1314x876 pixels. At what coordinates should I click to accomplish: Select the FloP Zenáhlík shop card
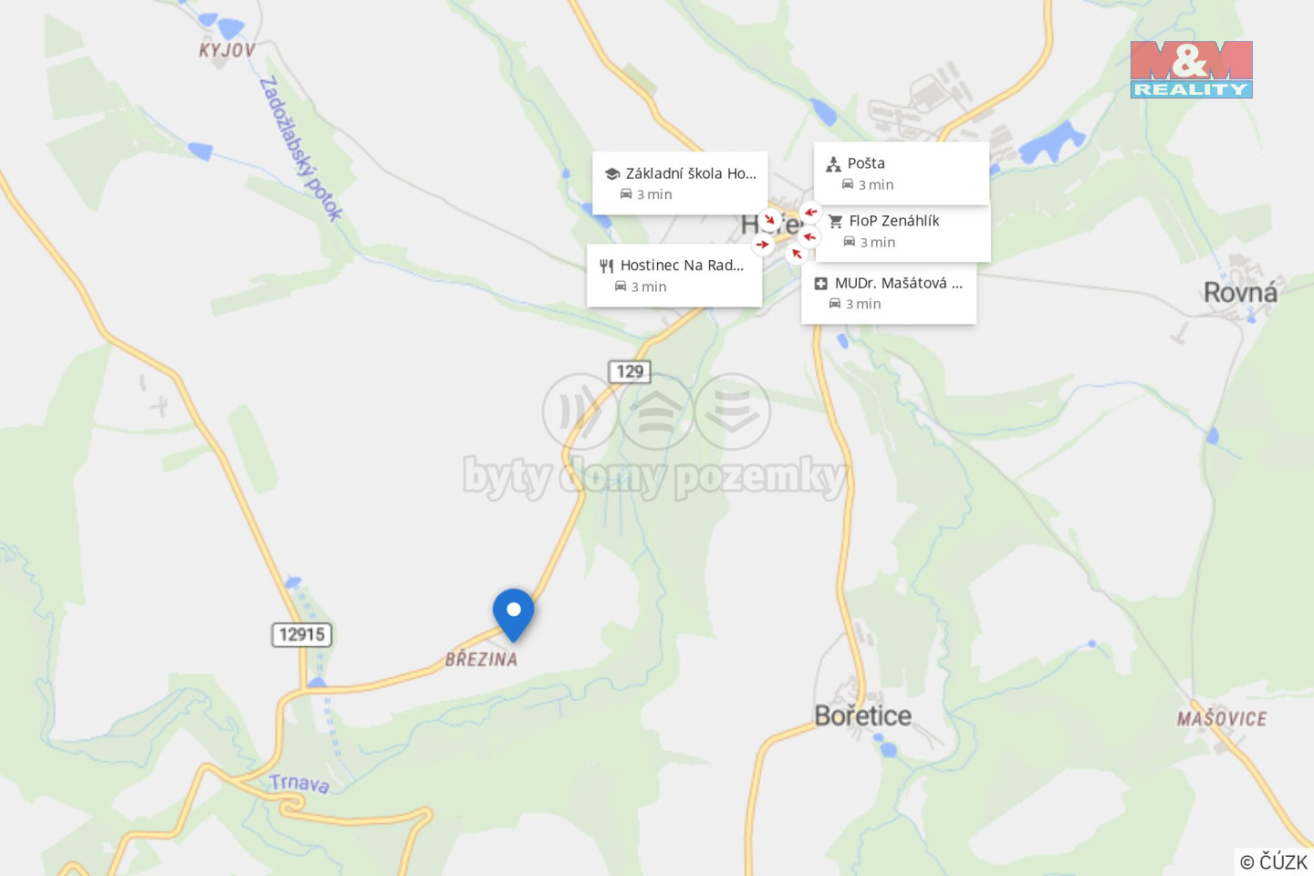point(903,232)
